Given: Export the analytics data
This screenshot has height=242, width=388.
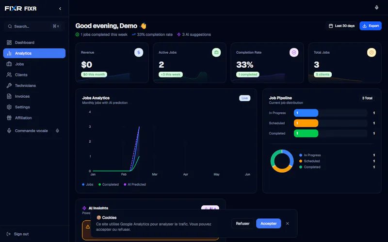Looking at the screenshot, I should [371, 26].
